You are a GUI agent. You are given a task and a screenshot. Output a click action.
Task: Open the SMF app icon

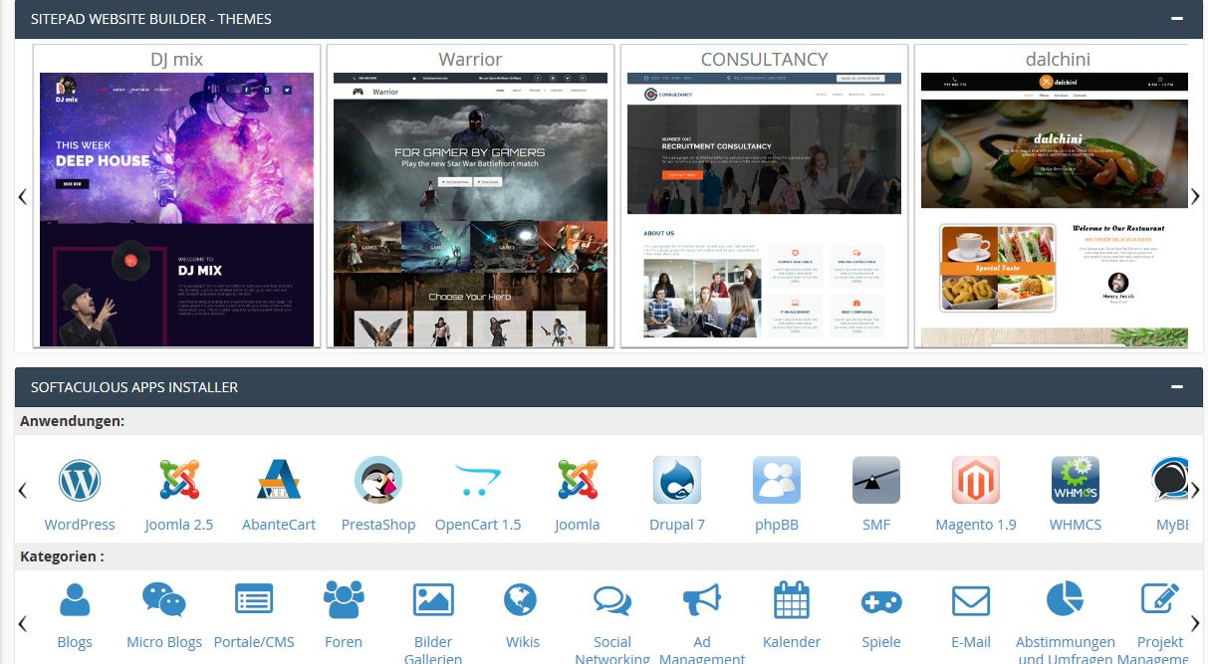[x=876, y=481]
